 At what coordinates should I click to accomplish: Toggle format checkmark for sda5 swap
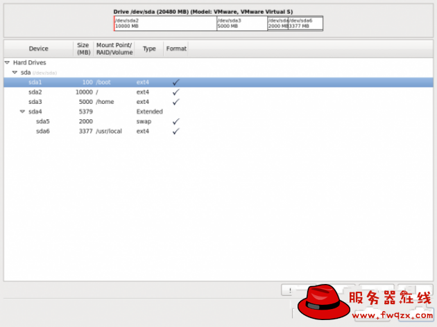(176, 121)
